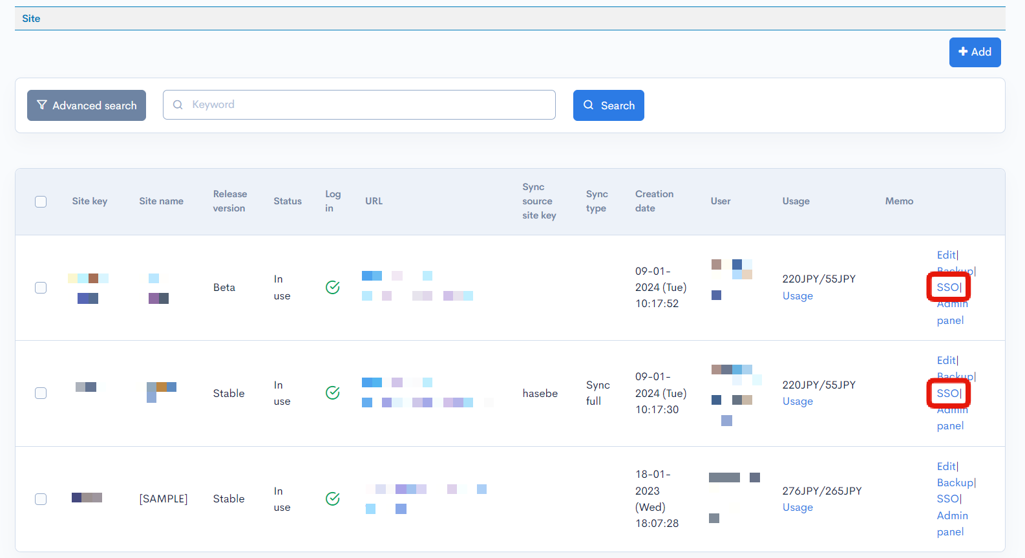Check the Beta site row checkbox
The height and width of the screenshot is (558, 1025).
pyautogui.click(x=41, y=288)
